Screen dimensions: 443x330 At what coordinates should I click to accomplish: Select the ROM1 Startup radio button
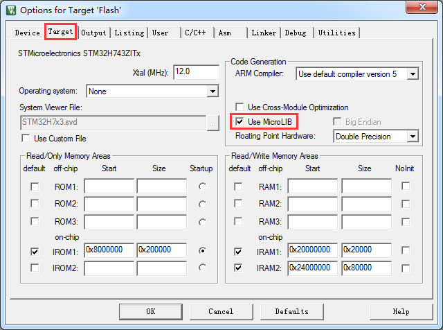tap(202, 186)
